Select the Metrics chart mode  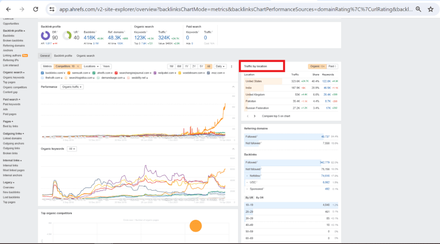click(x=47, y=67)
